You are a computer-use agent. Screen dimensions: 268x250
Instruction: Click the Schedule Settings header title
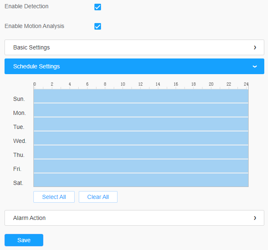(x=36, y=66)
